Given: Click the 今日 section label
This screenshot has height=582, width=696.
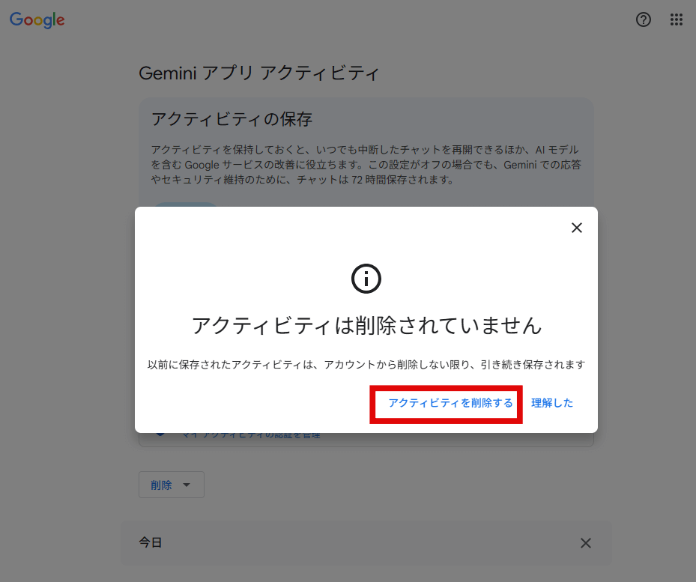Looking at the screenshot, I should 151,542.
